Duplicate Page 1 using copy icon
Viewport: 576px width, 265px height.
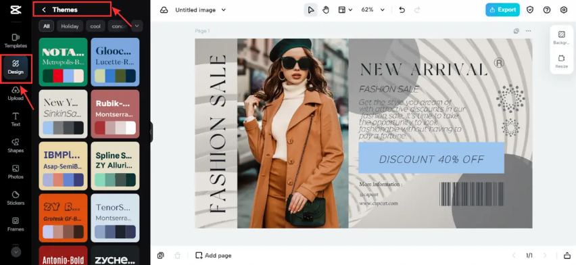coord(516,31)
